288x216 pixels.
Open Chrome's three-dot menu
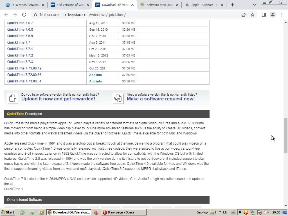282,15
